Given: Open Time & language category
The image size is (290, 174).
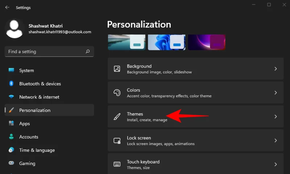Looking at the screenshot, I should click(49, 150).
